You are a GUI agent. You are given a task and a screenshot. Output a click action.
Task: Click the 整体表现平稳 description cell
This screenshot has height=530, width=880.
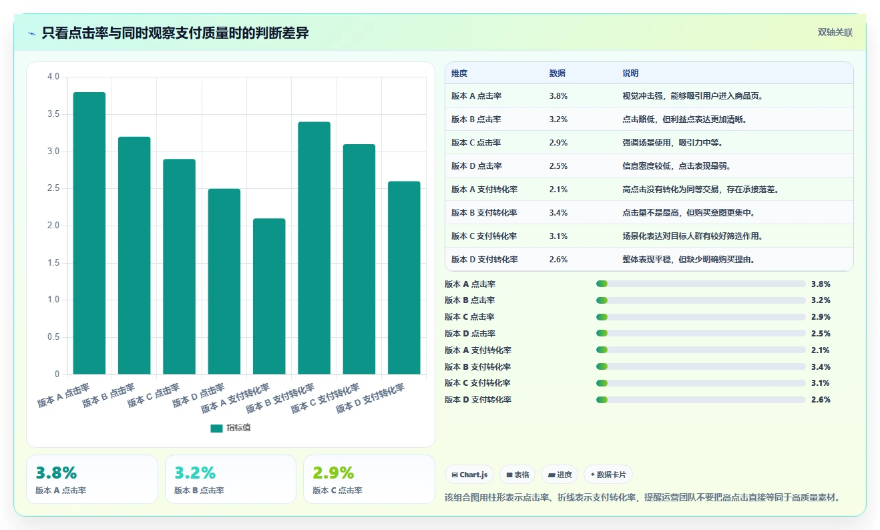click(x=688, y=260)
